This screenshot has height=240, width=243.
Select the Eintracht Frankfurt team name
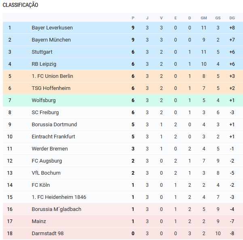pos(53,137)
